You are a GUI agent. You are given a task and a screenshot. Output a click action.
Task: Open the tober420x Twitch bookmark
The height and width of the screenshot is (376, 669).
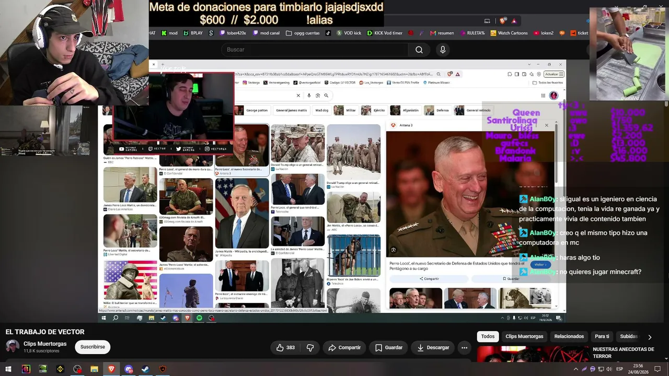point(233,33)
